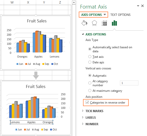Select column W header
Viewport: 147px width, 136px height.
pyautogui.click(x=12, y=2)
